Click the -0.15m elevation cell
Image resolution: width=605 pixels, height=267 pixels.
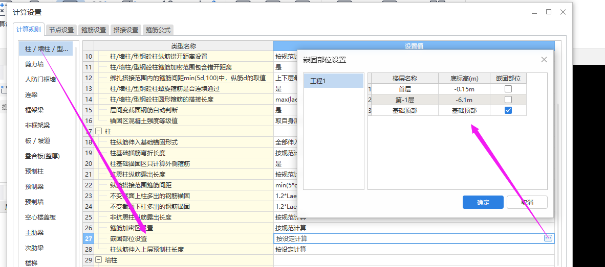point(464,89)
